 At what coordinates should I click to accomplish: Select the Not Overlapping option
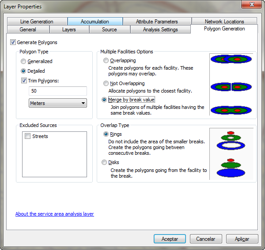click(106, 83)
